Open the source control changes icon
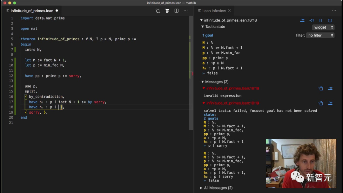 158,11
